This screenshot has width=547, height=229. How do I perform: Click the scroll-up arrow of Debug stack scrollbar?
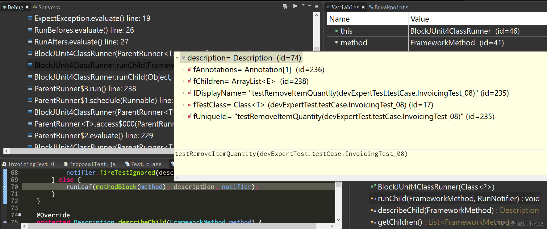[x=316, y=15]
